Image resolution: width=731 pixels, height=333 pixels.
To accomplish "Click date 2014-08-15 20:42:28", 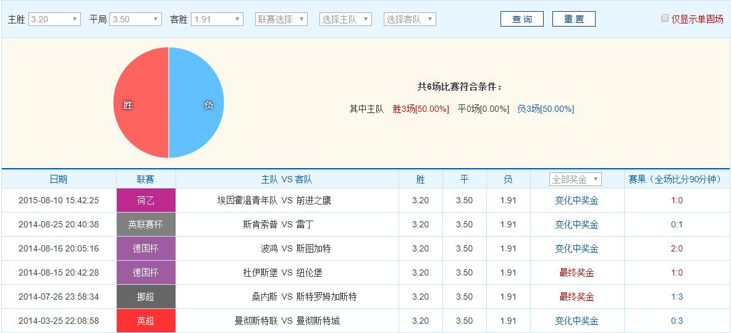I will [59, 273].
